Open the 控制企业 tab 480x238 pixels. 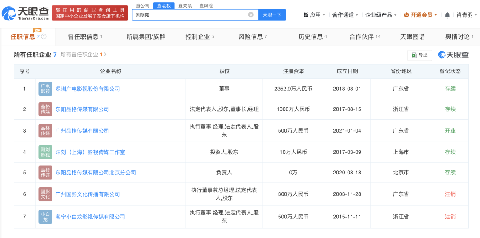[200, 37]
